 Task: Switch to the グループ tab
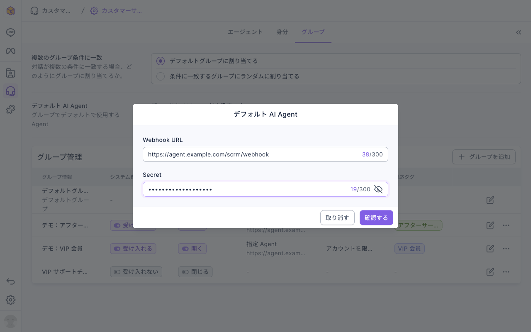313,32
